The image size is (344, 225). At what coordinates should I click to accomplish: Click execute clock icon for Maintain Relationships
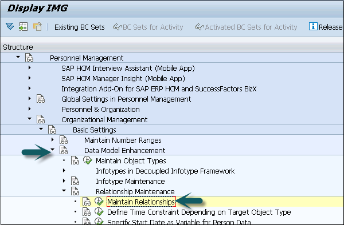coord(99,202)
